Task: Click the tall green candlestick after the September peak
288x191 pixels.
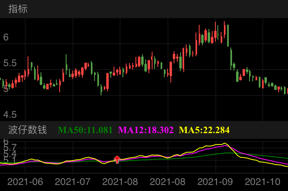Action: click(228, 35)
